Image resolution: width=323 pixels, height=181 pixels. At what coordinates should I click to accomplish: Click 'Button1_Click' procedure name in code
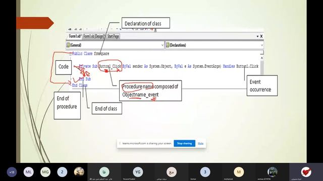(110, 66)
